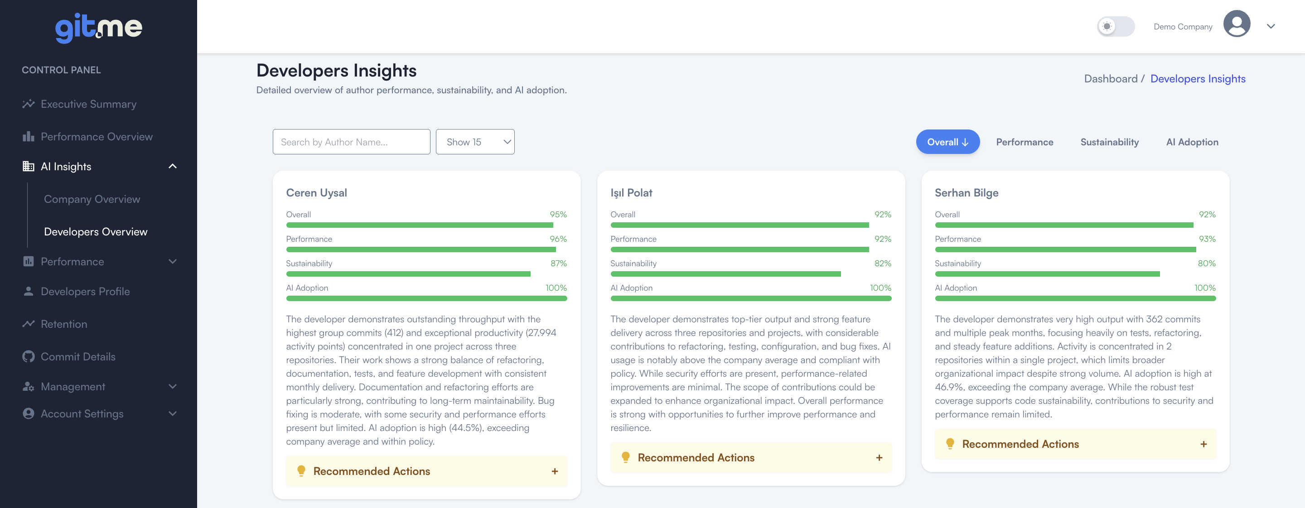Select the Retention trend icon
This screenshot has width=1305, height=508.
click(x=29, y=324)
